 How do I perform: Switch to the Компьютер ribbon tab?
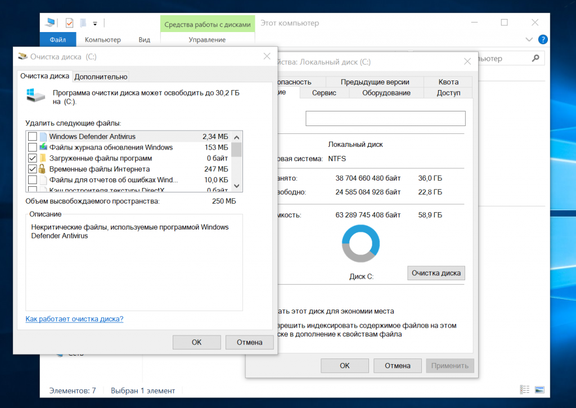(x=102, y=39)
